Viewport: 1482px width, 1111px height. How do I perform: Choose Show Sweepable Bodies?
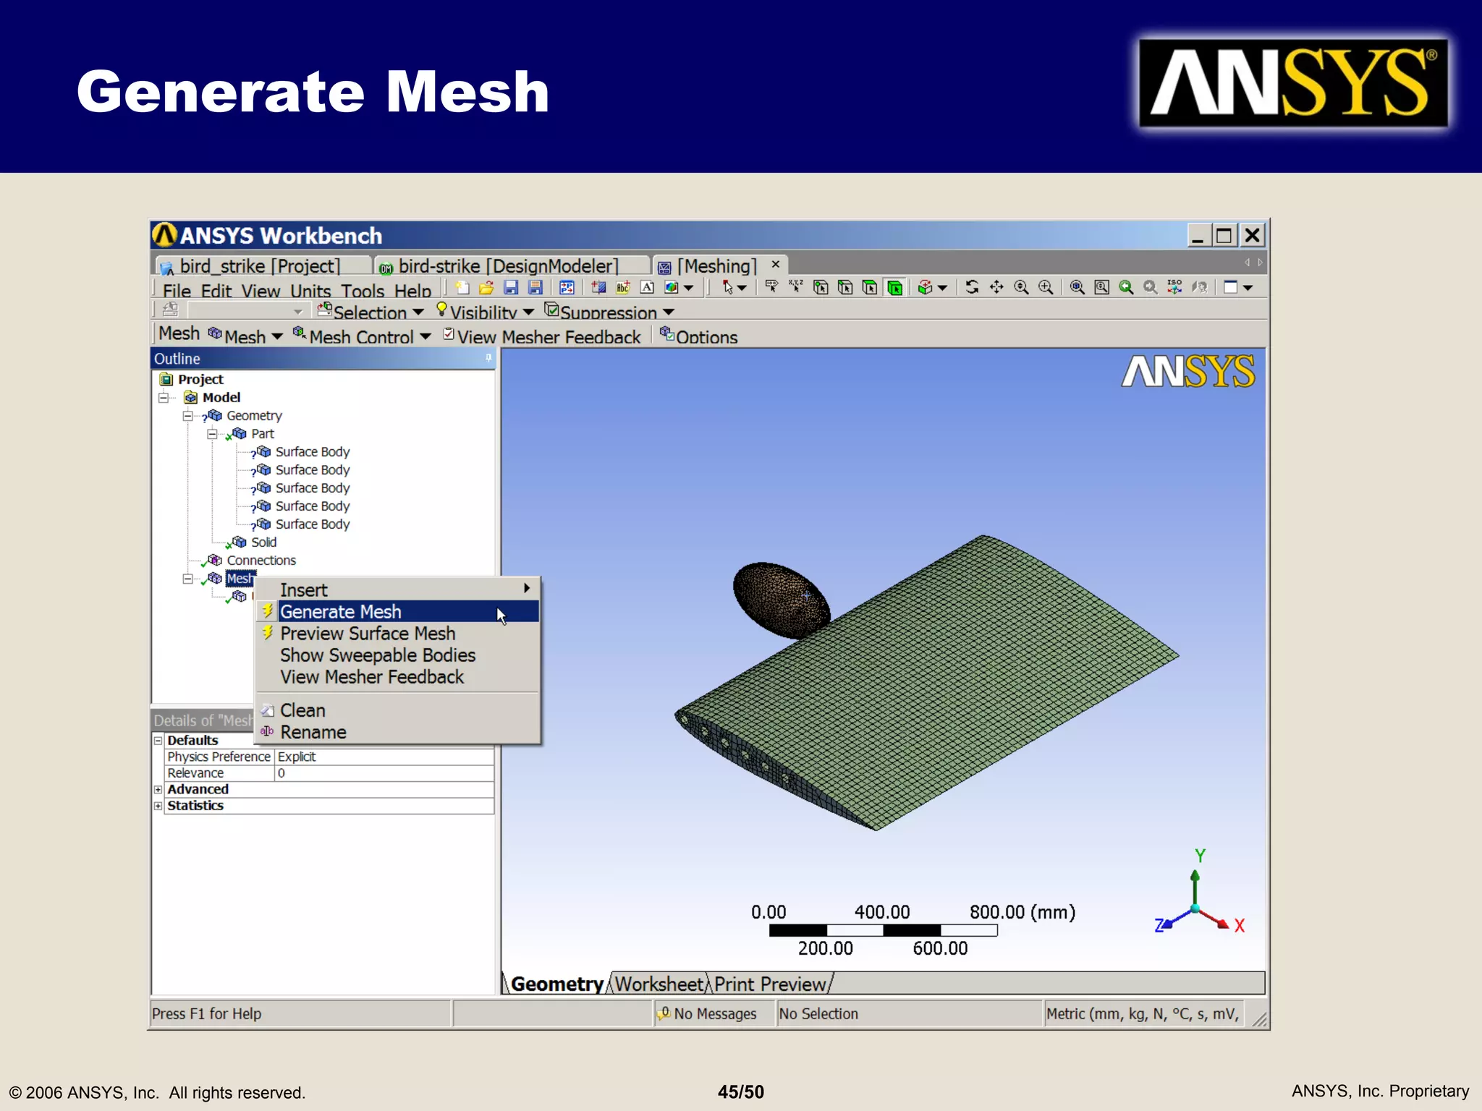point(398,655)
